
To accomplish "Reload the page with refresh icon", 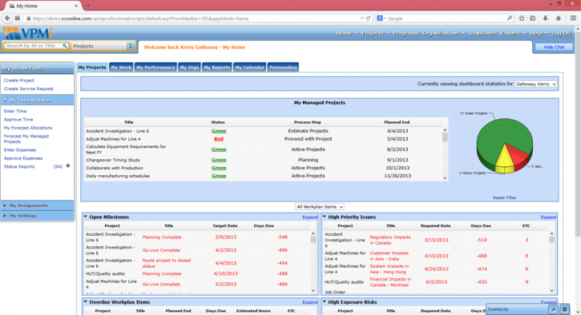I will coord(369,18).
